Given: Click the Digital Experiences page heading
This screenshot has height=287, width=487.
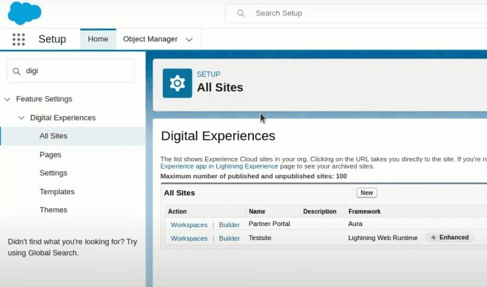Looking at the screenshot, I should tap(218, 136).
